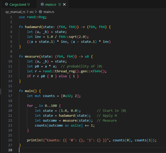Close the main.rs editor tab
The height and width of the screenshot is (153, 166).
(64, 4)
